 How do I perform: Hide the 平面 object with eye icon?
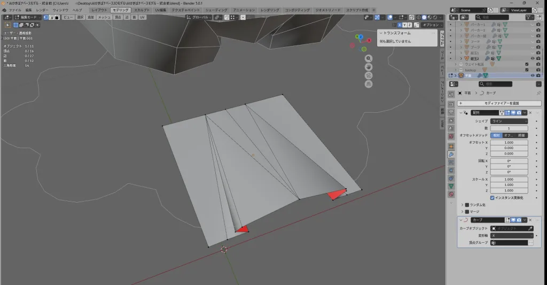click(532, 75)
